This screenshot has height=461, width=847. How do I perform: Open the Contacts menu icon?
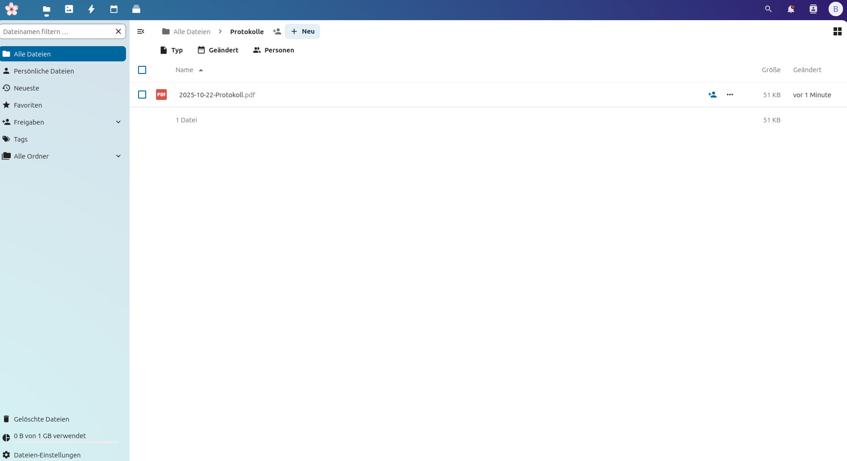click(x=813, y=9)
